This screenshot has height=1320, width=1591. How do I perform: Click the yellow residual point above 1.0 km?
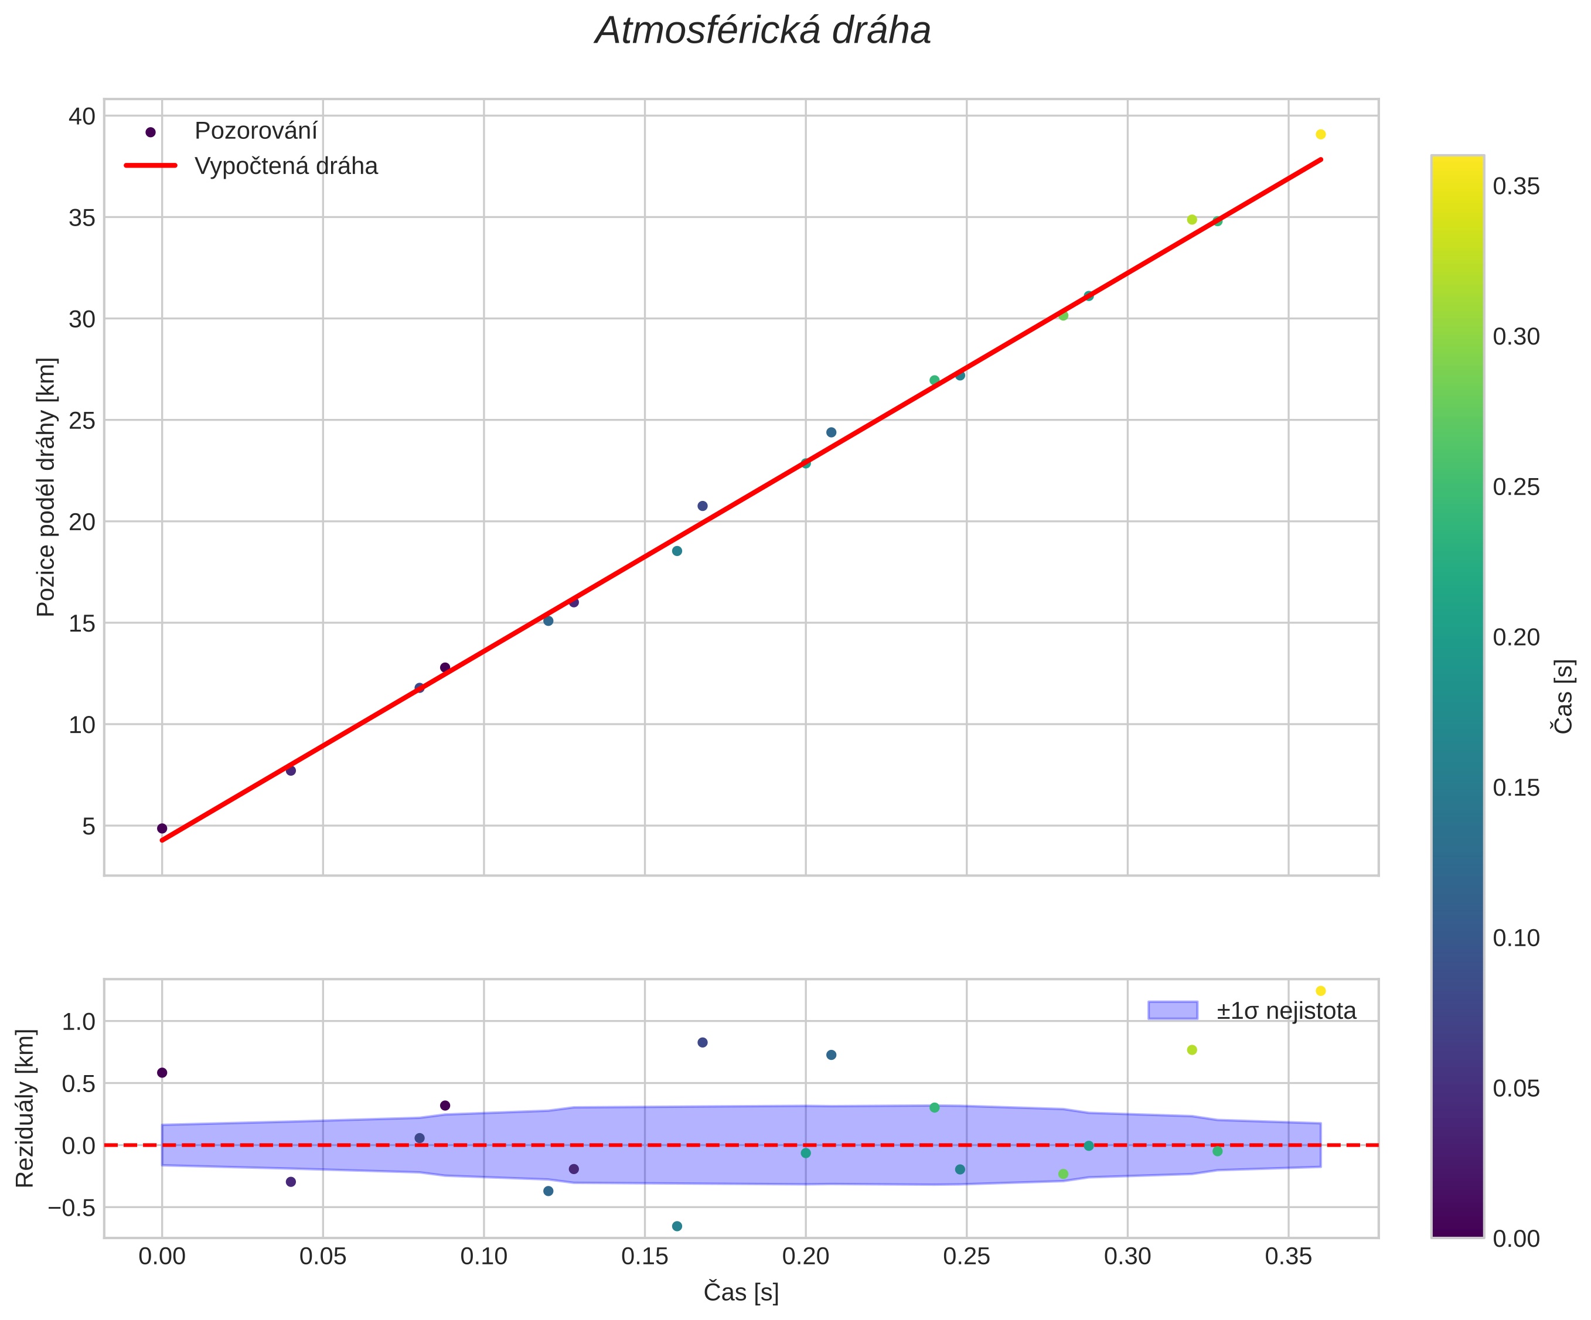pyautogui.click(x=1320, y=991)
